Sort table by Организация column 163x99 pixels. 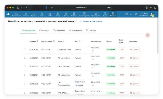click(x=54, y=41)
